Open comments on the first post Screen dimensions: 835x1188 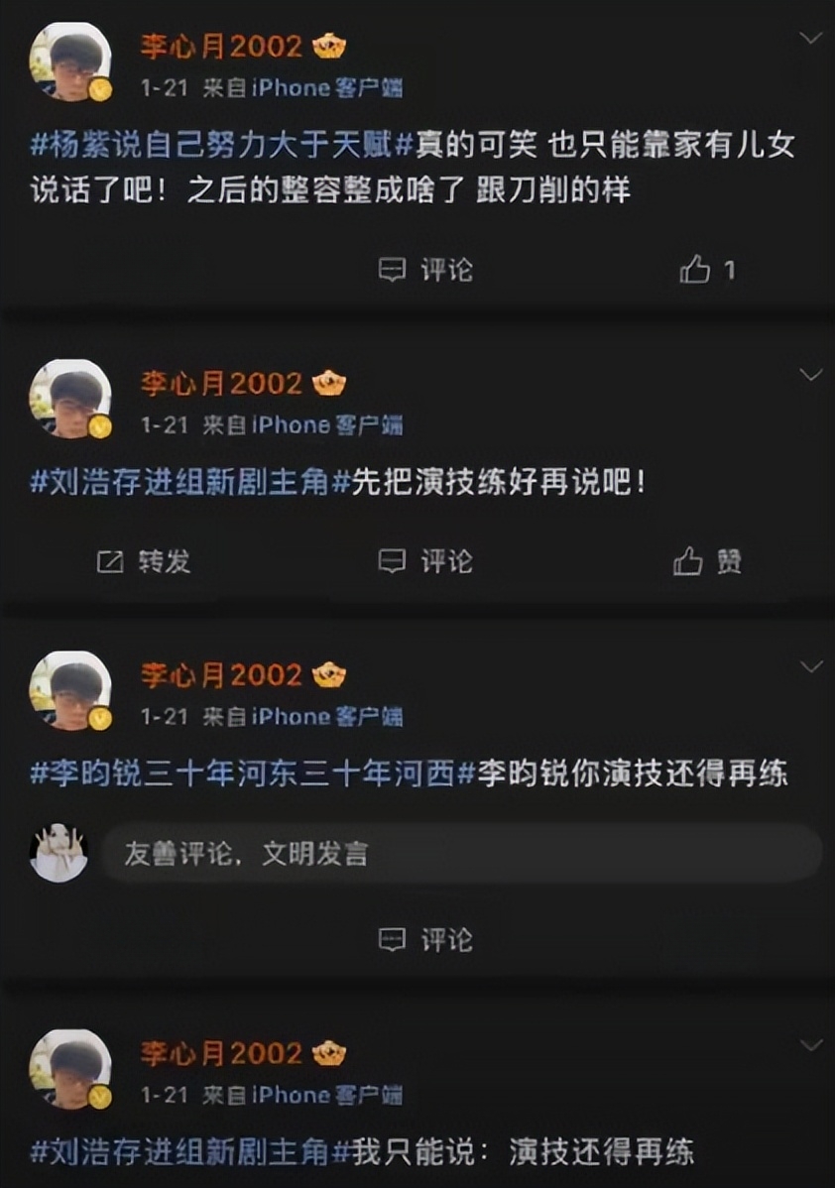click(425, 270)
